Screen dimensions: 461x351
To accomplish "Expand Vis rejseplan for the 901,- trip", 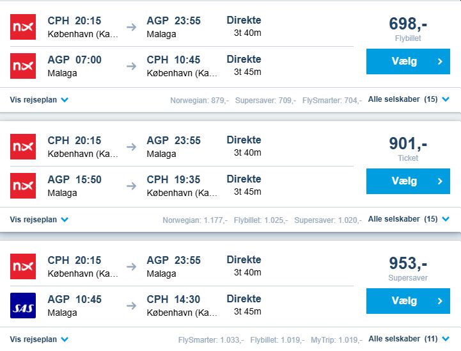I will click(x=38, y=220).
